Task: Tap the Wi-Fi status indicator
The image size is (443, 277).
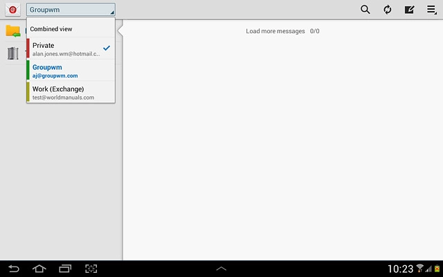Action: pyautogui.click(x=419, y=269)
